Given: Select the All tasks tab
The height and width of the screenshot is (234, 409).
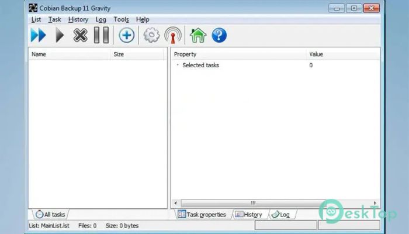Looking at the screenshot, I should coord(50,215).
